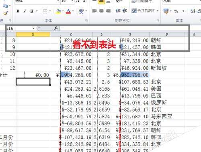The height and width of the screenshot is (152, 201).
Task: Align text left in the cell
Action: tap(94, 10)
